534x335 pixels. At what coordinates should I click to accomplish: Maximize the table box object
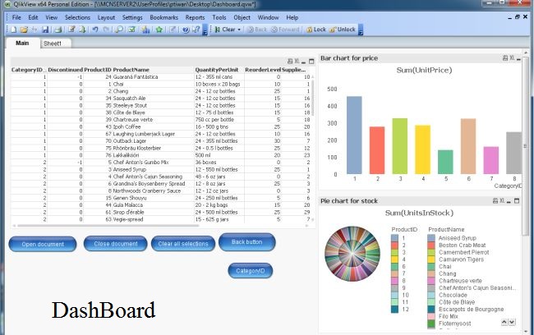tap(311, 62)
